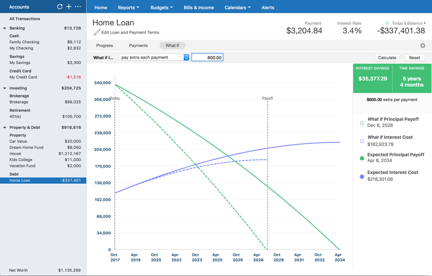Open the Today's Balance dropdown
Viewport: 432px width, 276px height.
(x=409, y=23)
